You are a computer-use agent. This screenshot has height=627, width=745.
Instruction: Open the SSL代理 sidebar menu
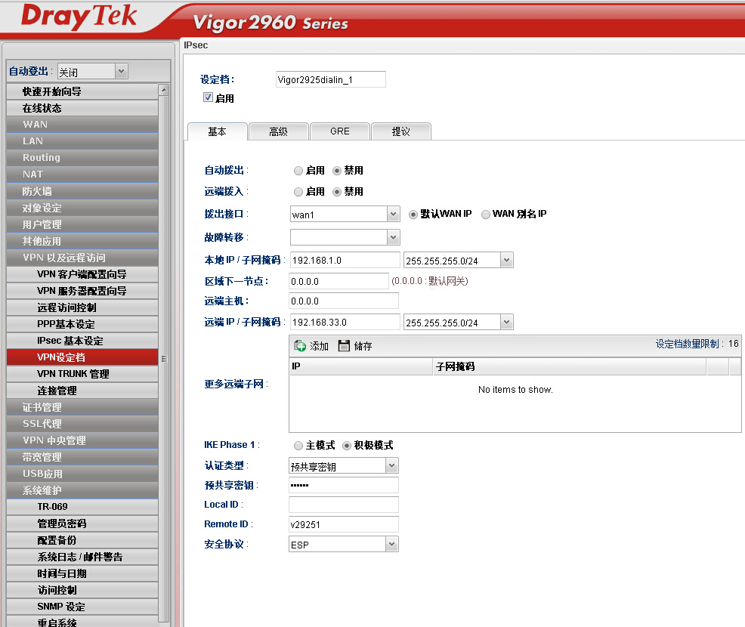click(x=82, y=424)
